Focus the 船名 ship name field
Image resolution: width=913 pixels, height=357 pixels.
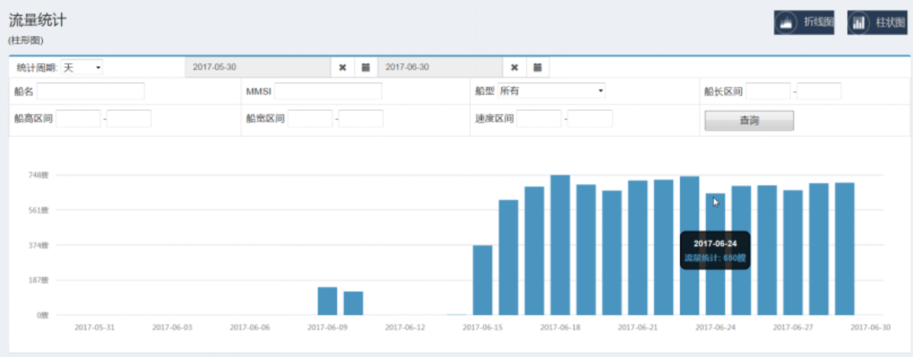[x=91, y=91]
